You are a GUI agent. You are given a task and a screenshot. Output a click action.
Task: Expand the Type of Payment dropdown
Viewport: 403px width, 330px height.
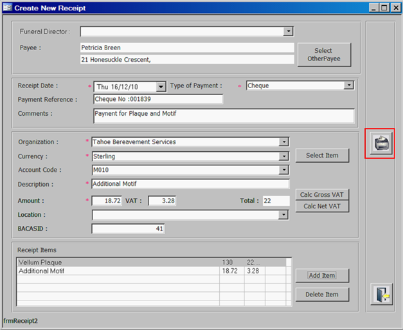(349, 85)
